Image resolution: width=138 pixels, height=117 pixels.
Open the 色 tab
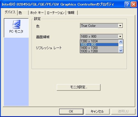23,13
